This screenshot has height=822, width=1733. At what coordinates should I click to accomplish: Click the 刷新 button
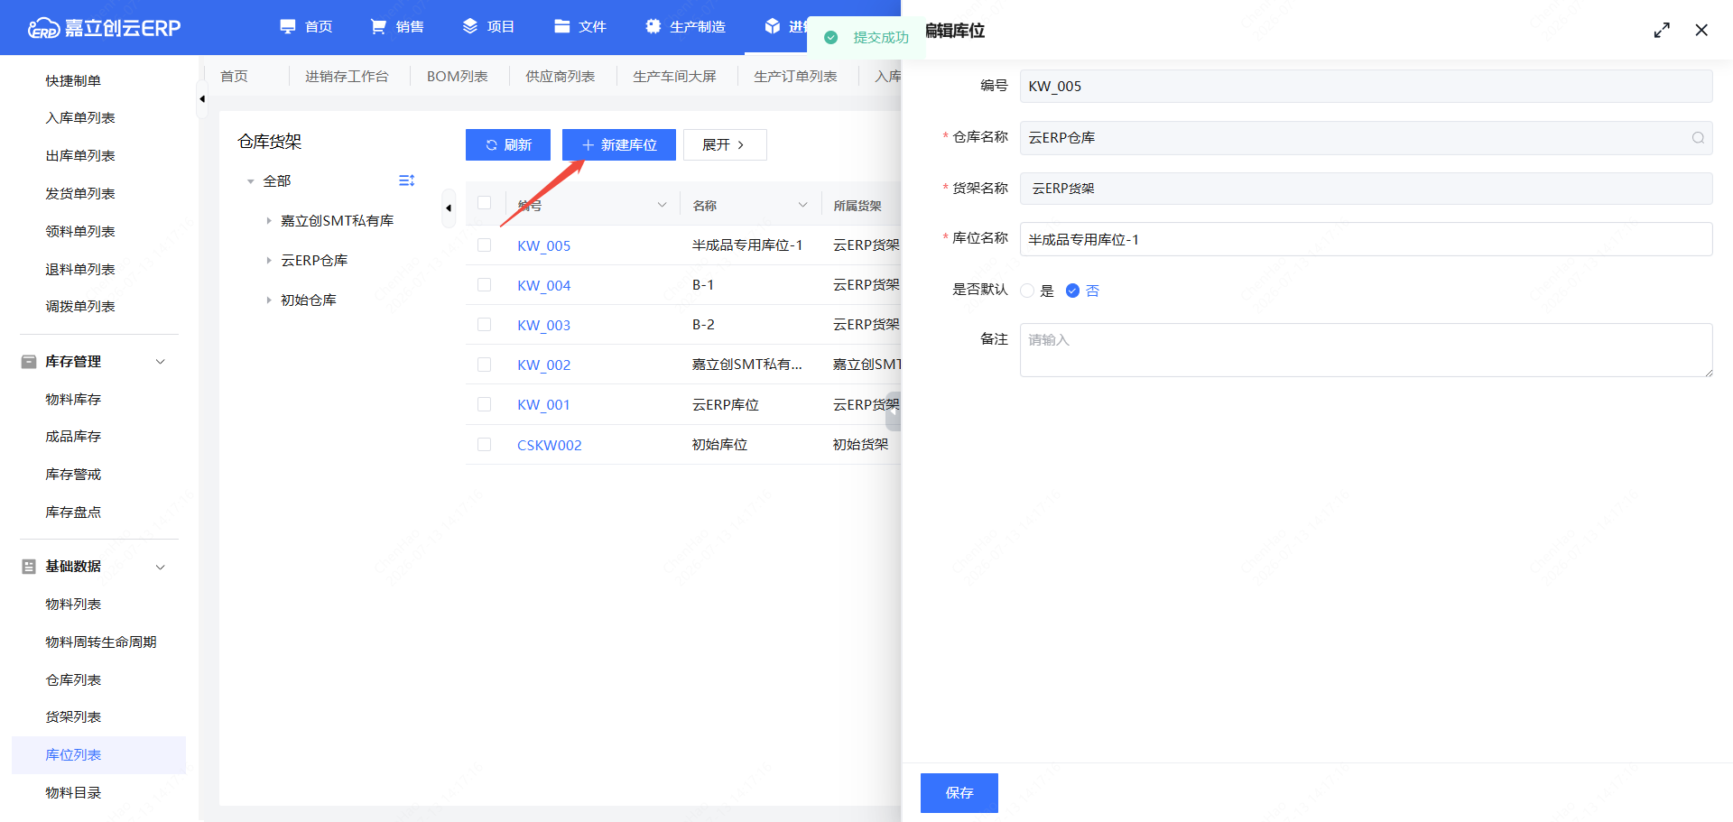(508, 145)
